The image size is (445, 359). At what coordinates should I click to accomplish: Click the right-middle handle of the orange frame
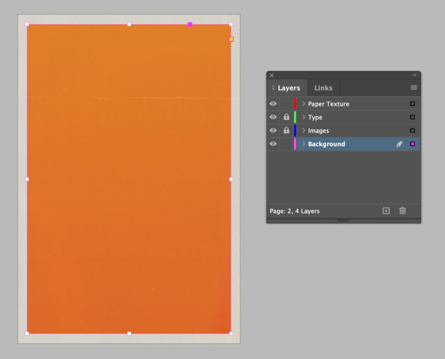tap(231, 179)
